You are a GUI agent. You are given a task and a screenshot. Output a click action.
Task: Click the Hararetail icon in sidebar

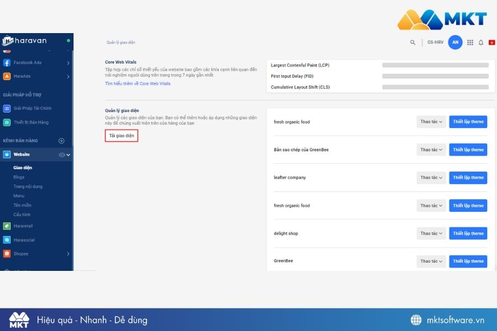pyautogui.click(x=7, y=226)
